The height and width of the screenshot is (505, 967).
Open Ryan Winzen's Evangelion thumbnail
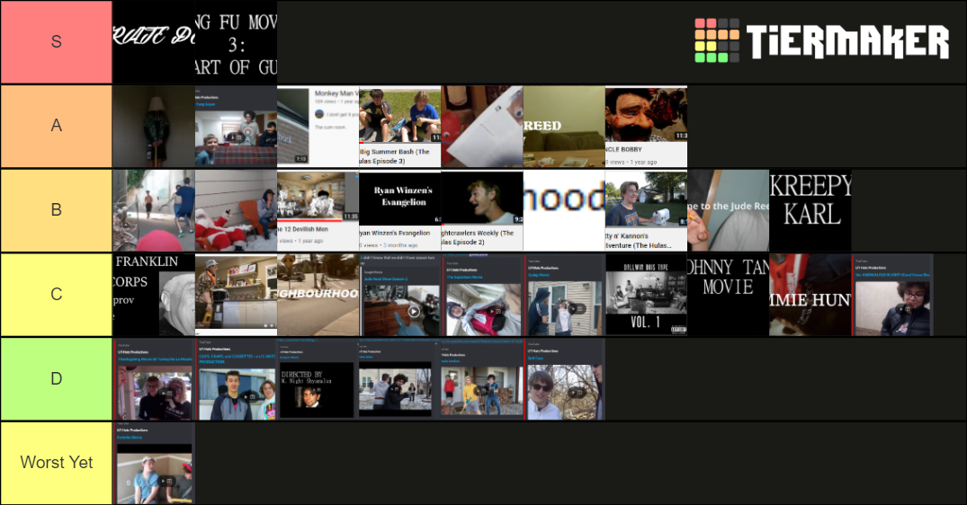point(400,210)
